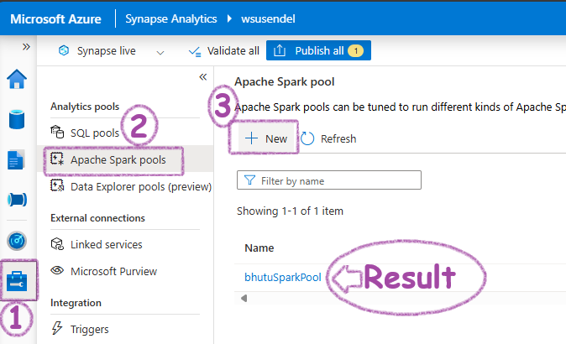Open the Synapse live mode dropdown
The height and width of the screenshot is (344, 566).
click(160, 53)
